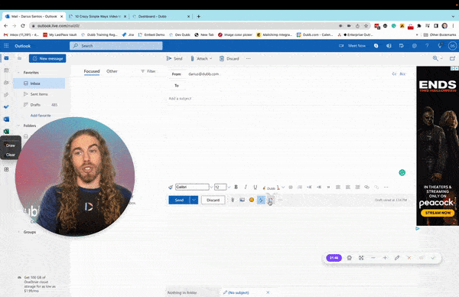Open Chrome extensions puzzle icon
Image resolution: width=459 pixels, height=297 pixels.
click(x=419, y=26)
